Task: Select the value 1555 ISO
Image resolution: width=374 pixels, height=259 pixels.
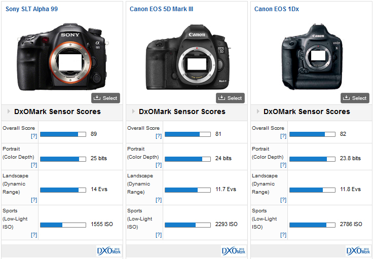Action: [102, 224]
